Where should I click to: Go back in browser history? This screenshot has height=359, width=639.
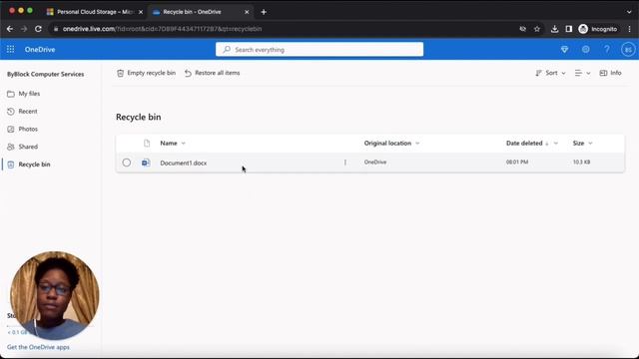pyautogui.click(x=10, y=29)
